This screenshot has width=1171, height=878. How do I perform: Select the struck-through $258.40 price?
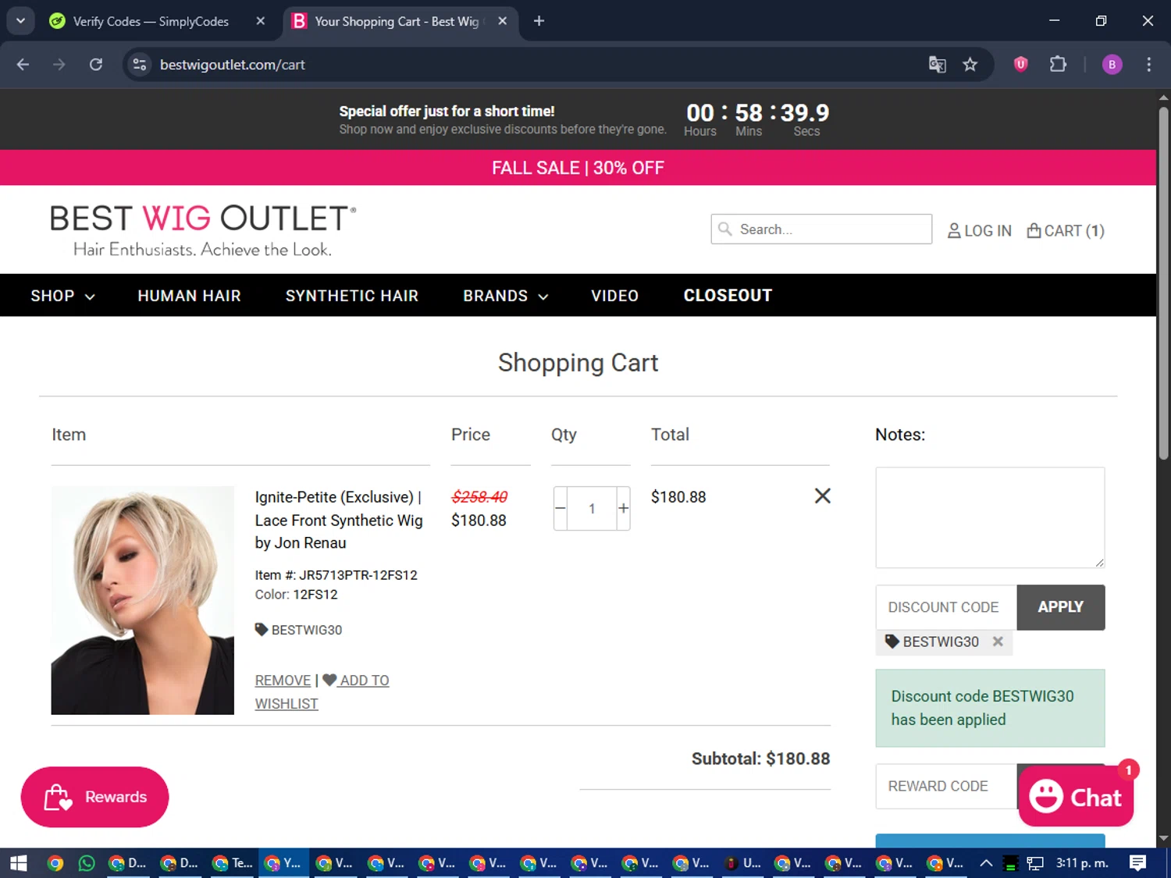pyautogui.click(x=479, y=496)
